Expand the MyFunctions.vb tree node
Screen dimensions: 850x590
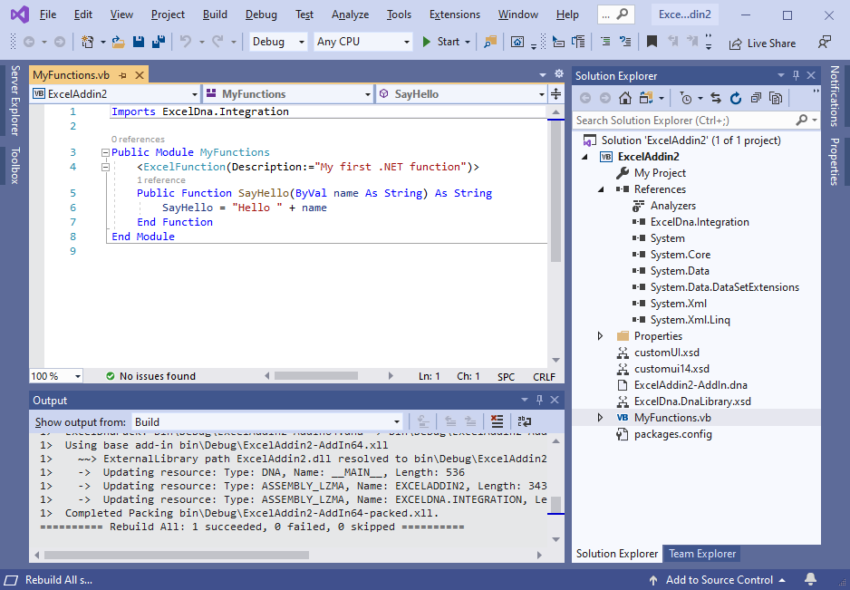click(x=600, y=418)
